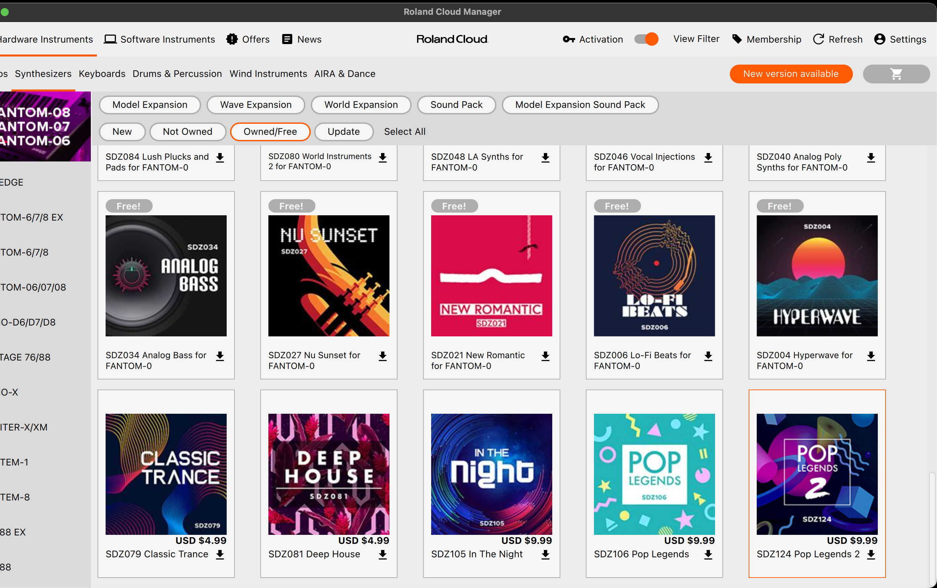The height and width of the screenshot is (588, 937).
Task: Toggle the View Filter switch
Action: (646, 39)
